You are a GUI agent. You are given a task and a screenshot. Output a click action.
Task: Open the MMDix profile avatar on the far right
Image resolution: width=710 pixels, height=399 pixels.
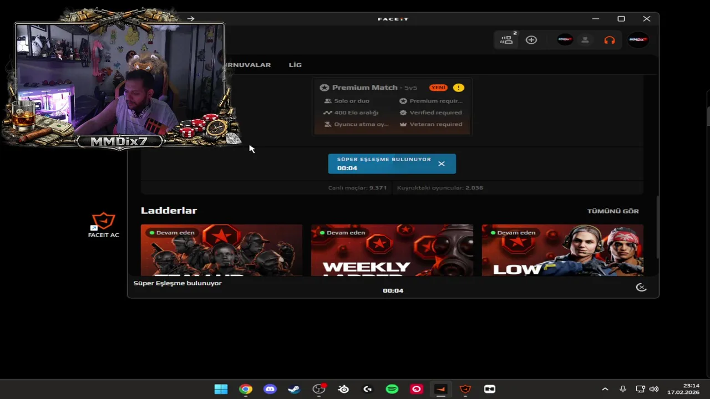point(638,40)
